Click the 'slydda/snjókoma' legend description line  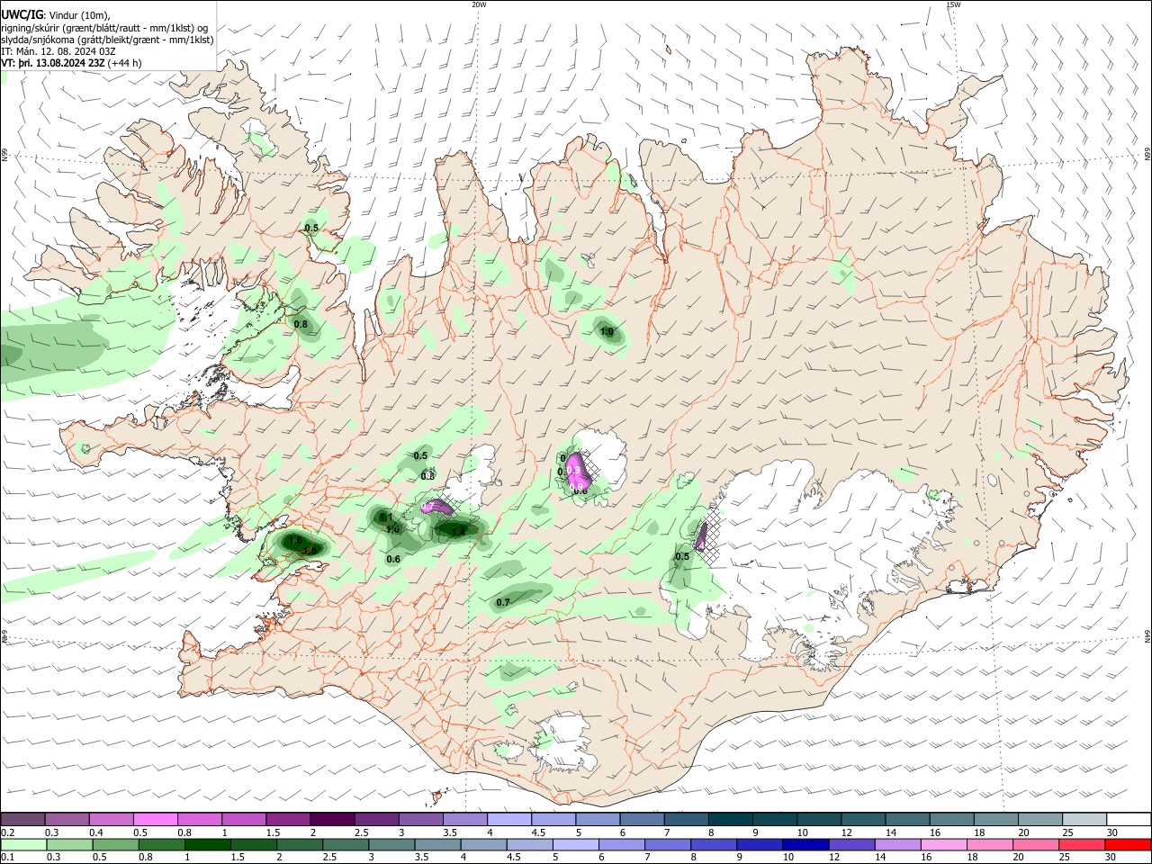[x=107, y=40]
